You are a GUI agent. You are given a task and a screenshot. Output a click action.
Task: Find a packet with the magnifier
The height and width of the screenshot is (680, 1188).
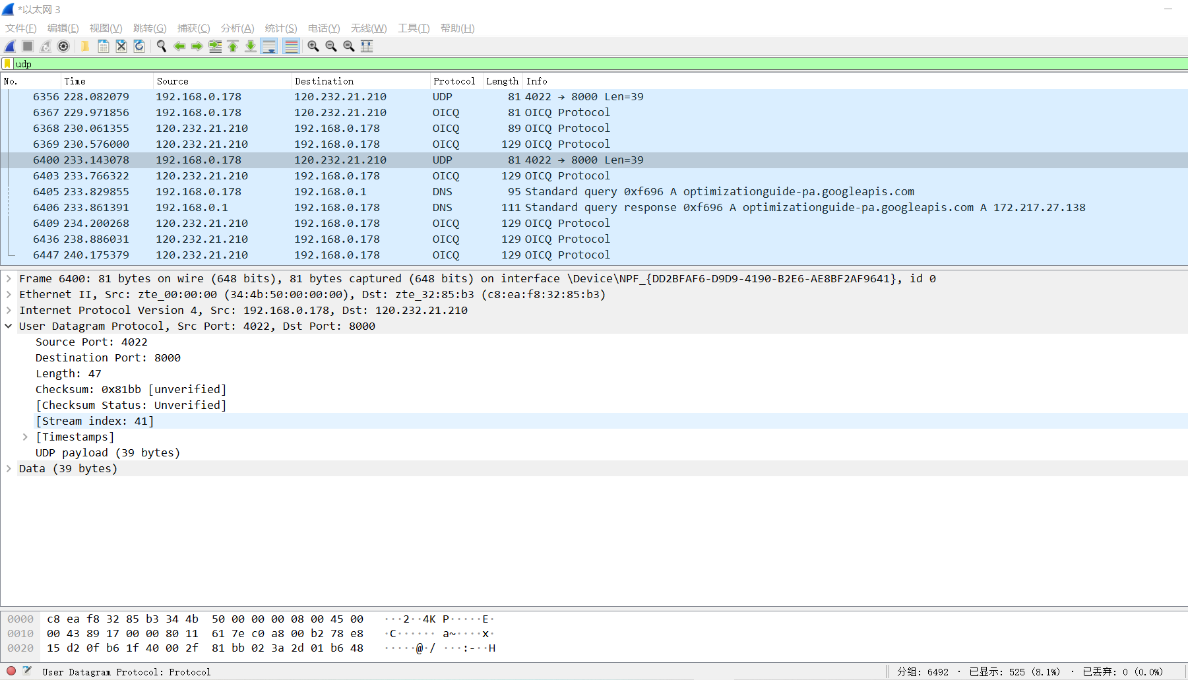coord(161,46)
